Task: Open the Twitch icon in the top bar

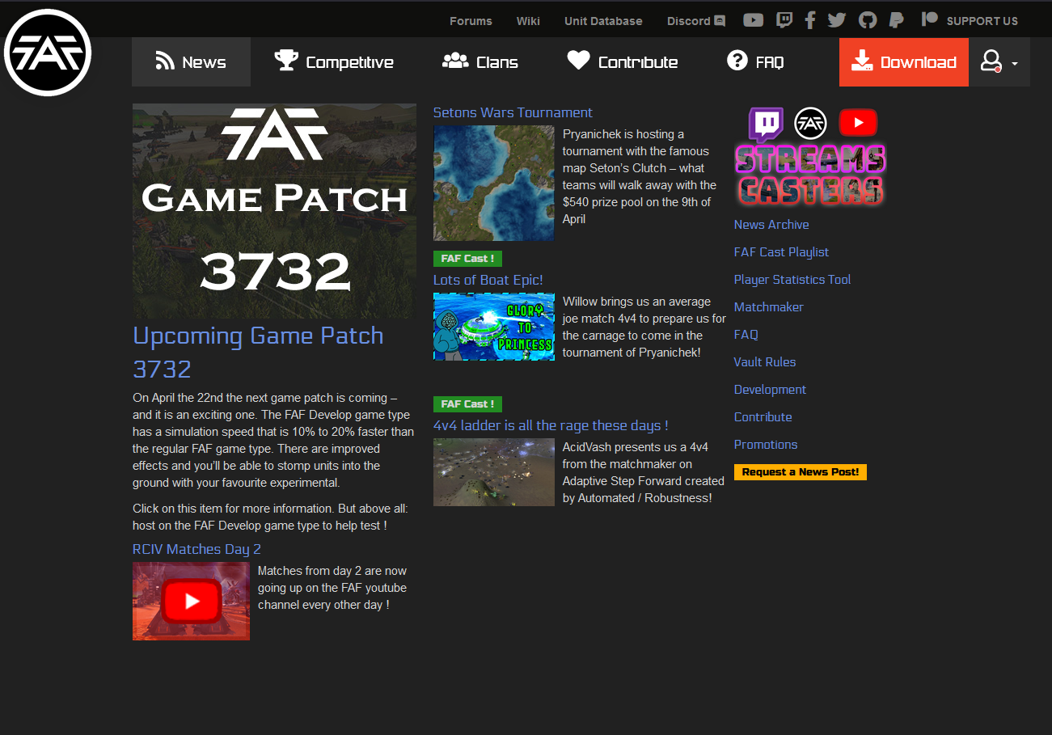Action: 784,20
